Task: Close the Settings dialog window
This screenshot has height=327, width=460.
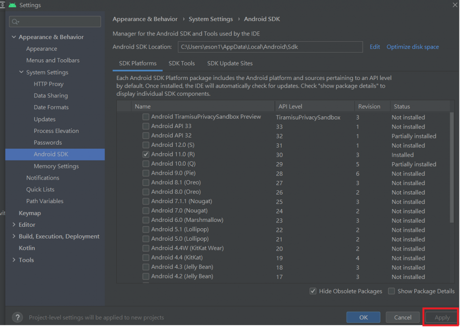Action: pos(455,4)
